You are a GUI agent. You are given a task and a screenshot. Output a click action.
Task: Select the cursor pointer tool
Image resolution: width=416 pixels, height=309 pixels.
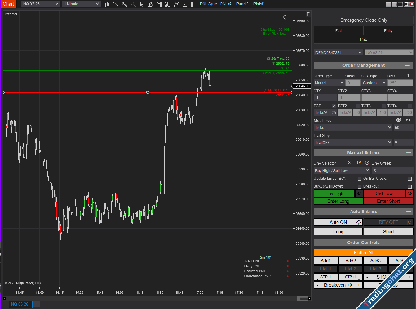pyautogui.click(x=141, y=4)
